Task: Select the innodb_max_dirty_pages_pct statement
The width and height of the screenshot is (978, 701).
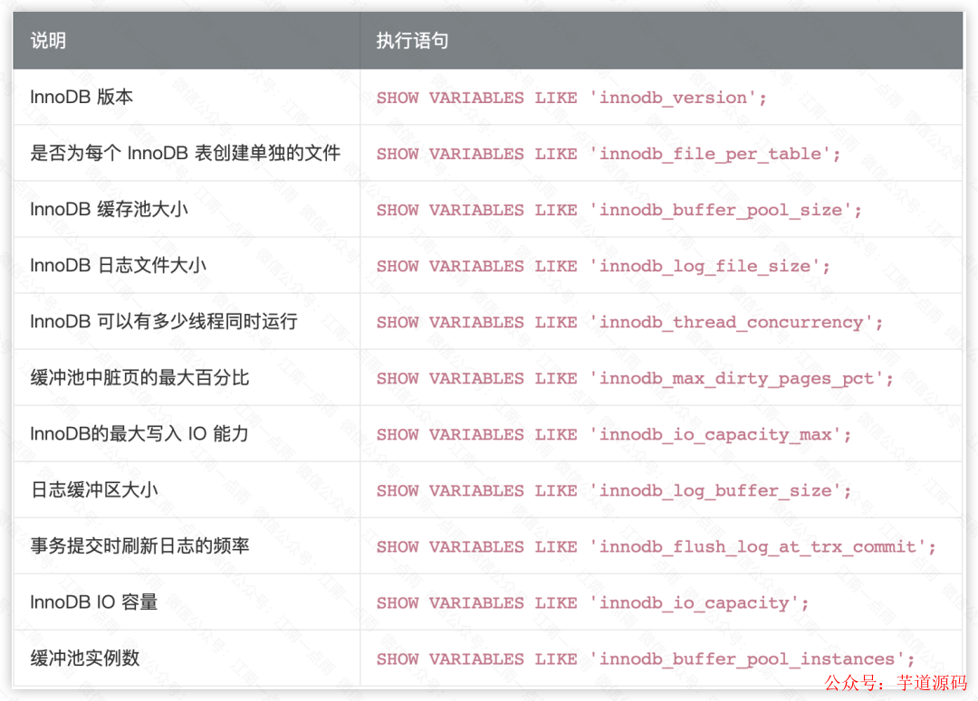Action: [635, 378]
